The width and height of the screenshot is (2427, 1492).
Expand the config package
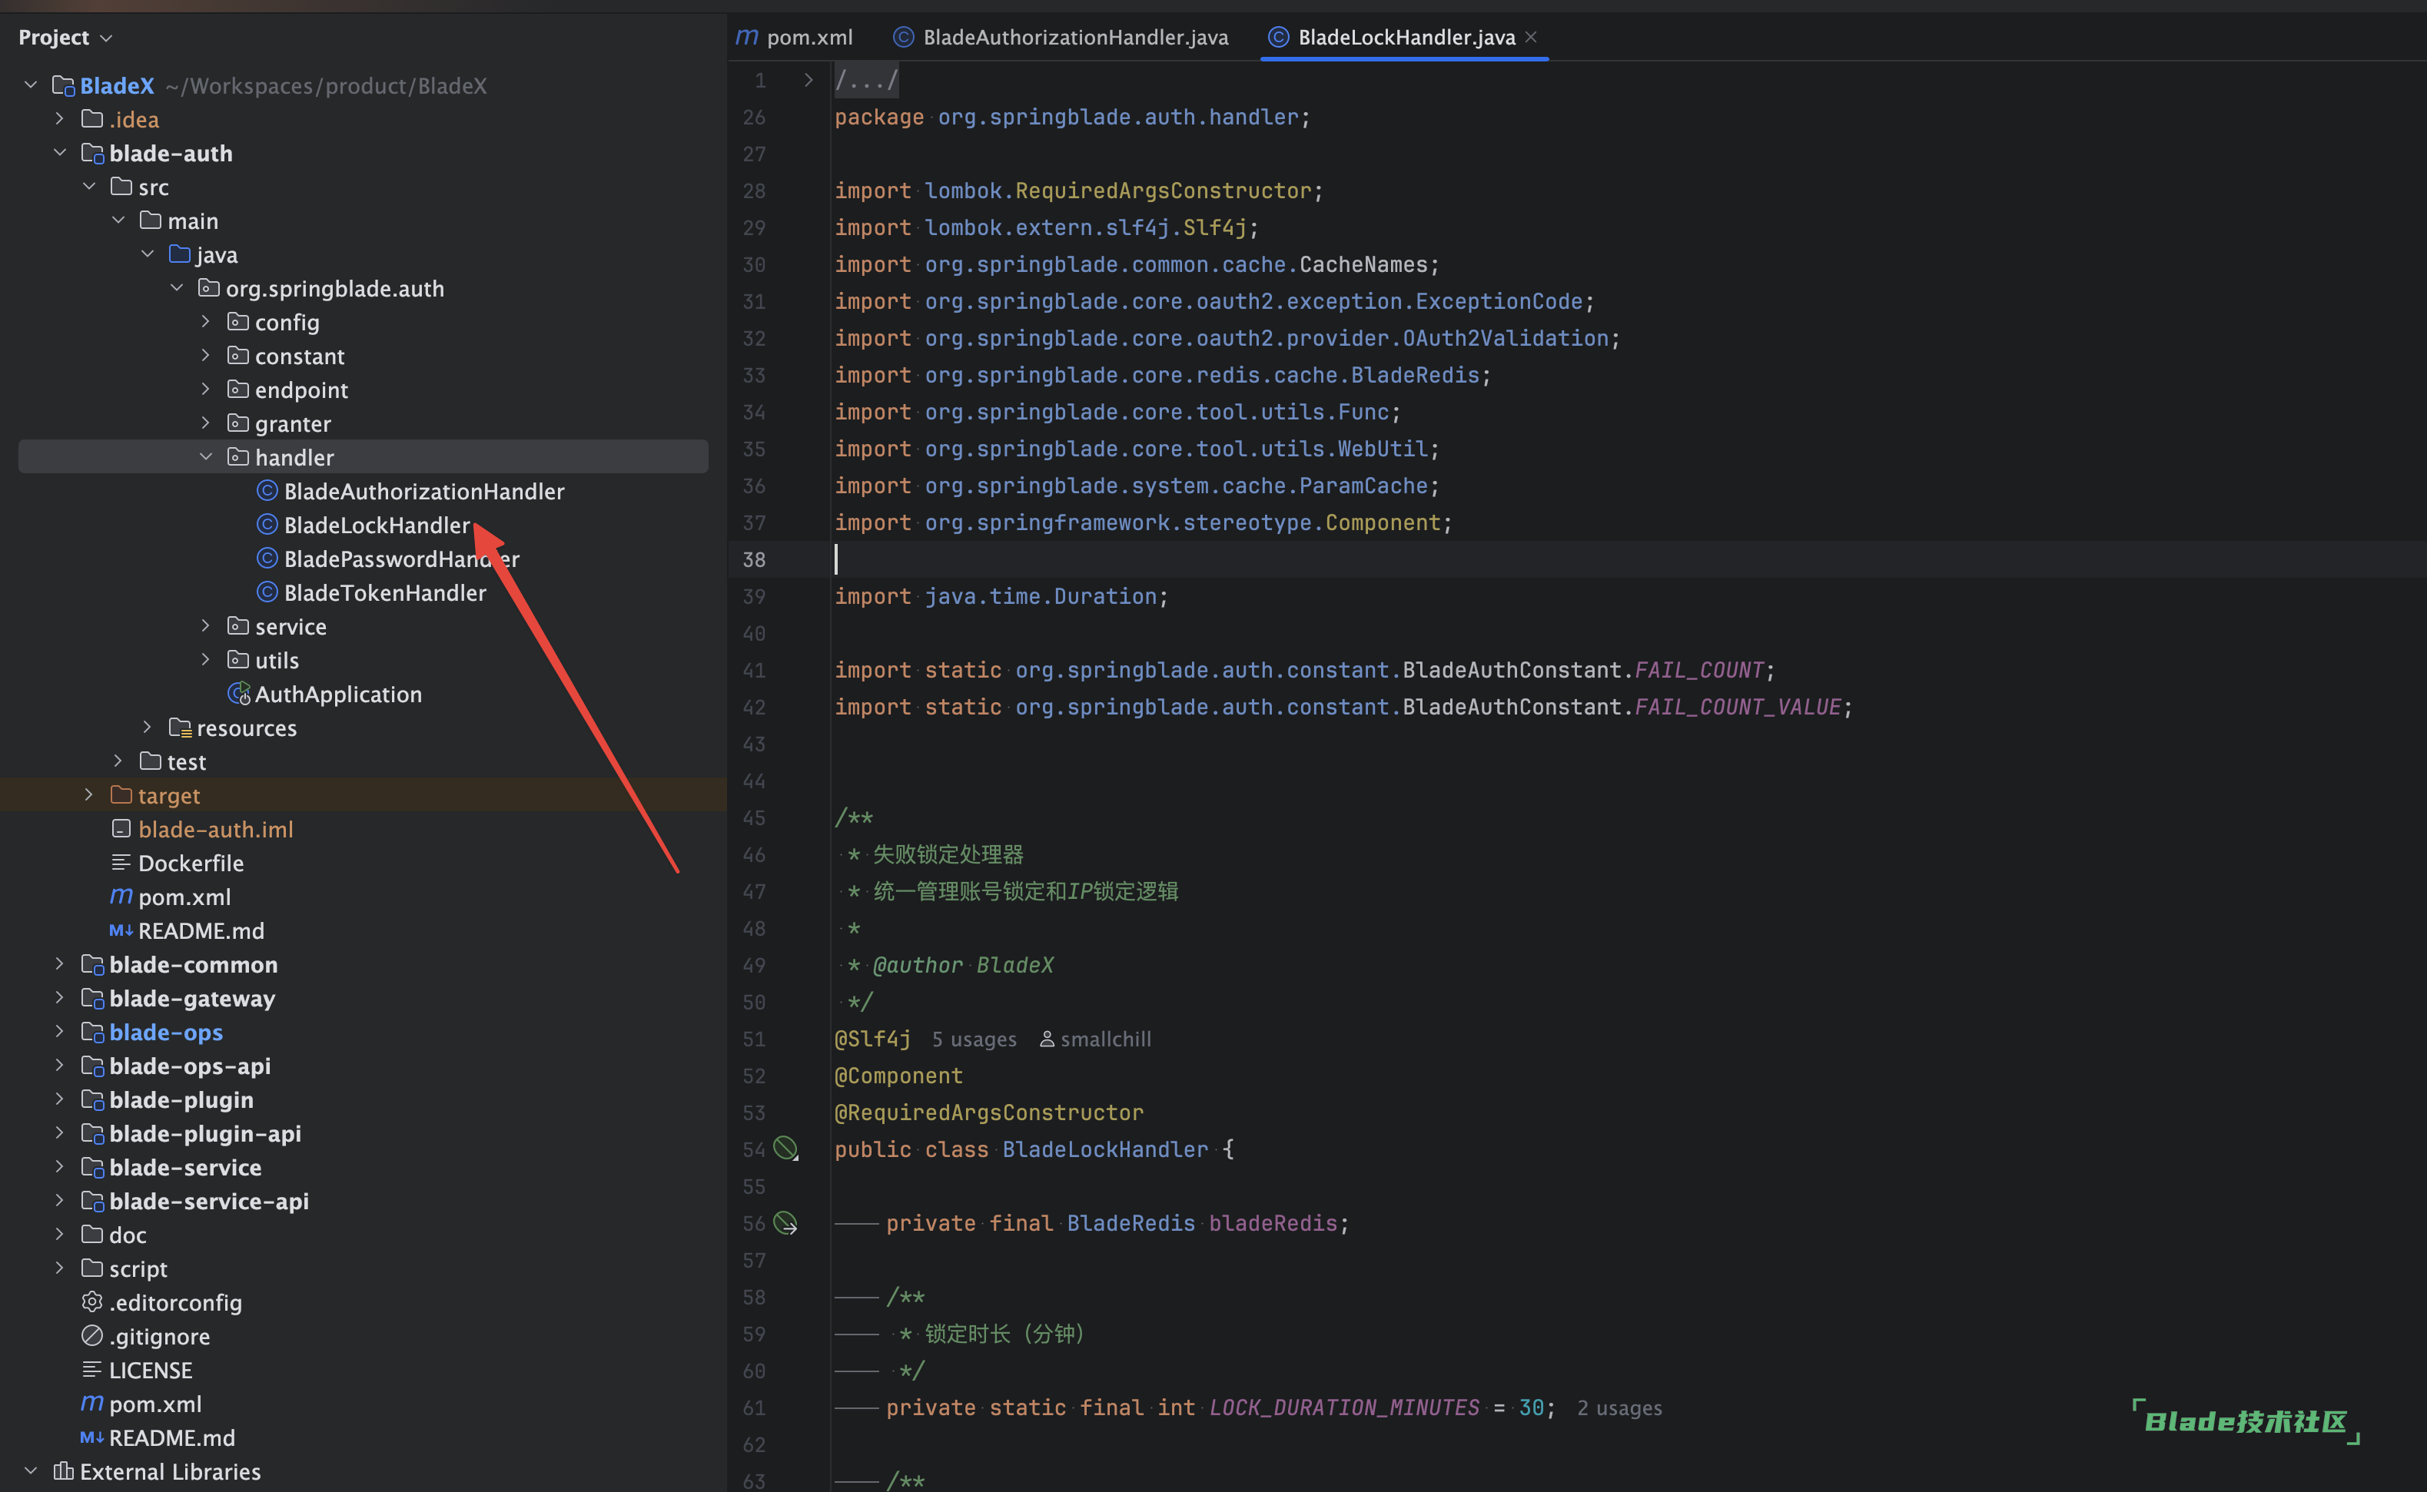(205, 322)
